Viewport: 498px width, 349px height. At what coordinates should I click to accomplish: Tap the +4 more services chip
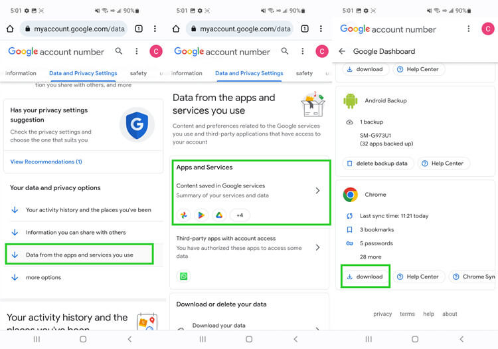[x=240, y=215]
